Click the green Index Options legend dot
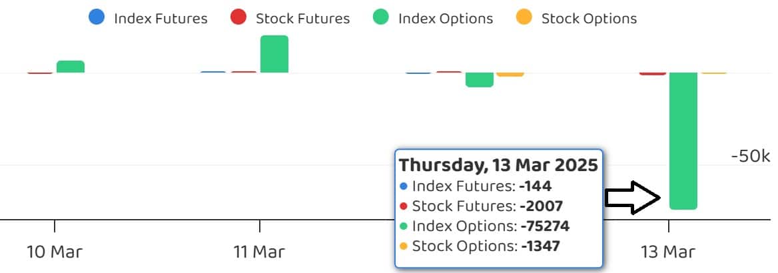 [x=382, y=18]
